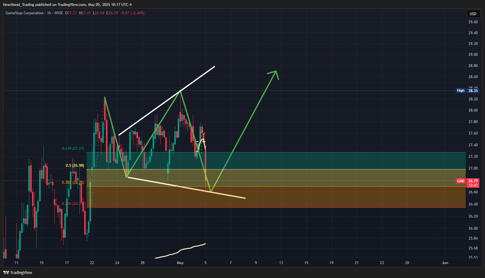Viewport: 485px width, 278px height.
Task: Click the brown 0.236 Fibonacci zone
Action: (276, 197)
